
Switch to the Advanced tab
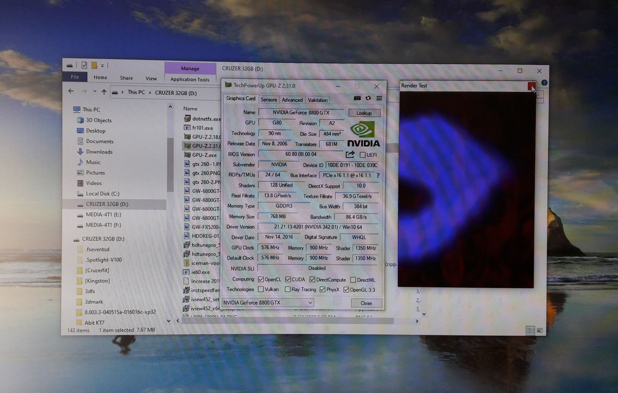[x=292, y=100]
